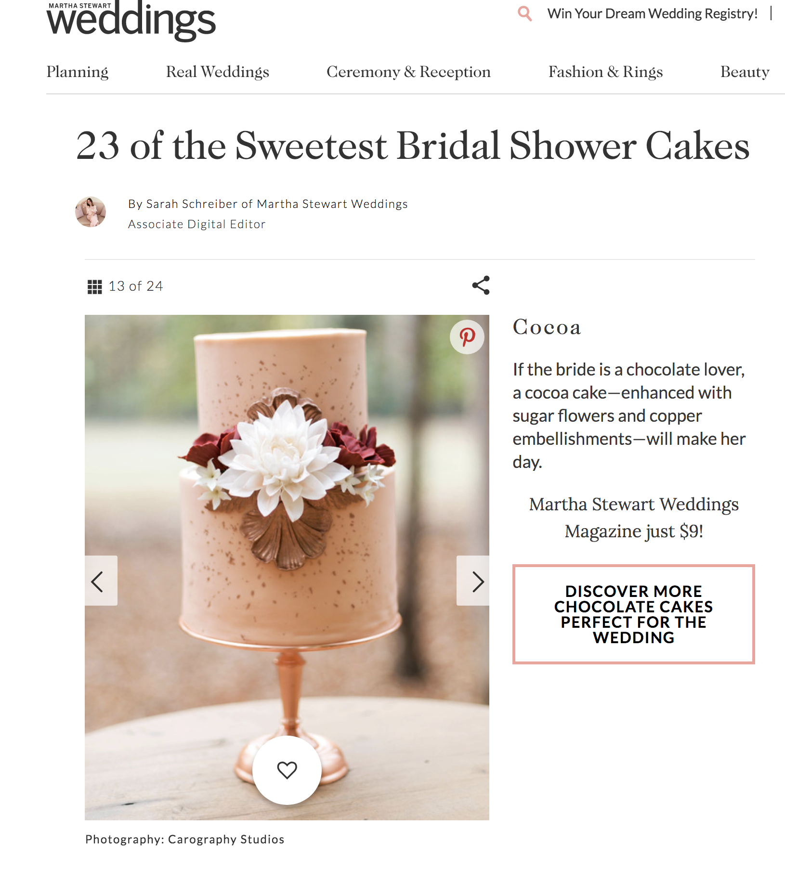
Task: Click the Discover More Chocolate Cakes button
Action: [633, 614]
